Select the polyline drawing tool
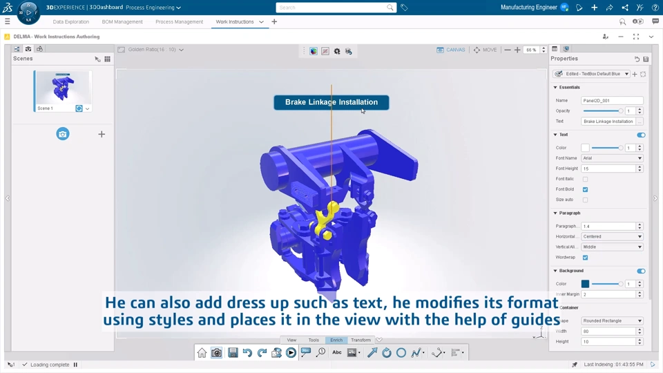 pyautogui.click(x=416, y=352)
